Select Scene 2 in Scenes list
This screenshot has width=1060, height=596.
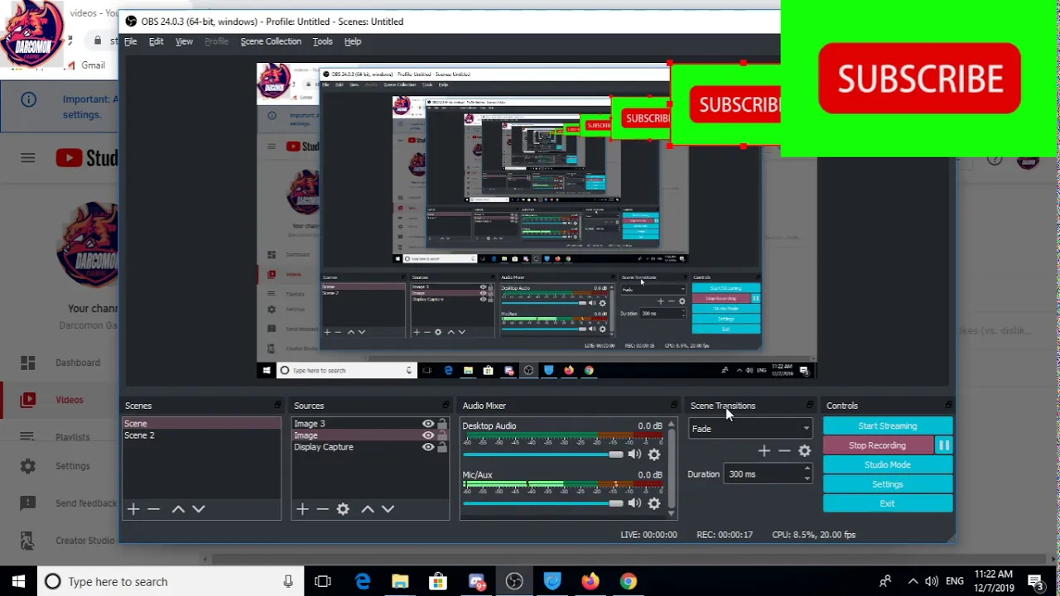[x=202, y=435]
